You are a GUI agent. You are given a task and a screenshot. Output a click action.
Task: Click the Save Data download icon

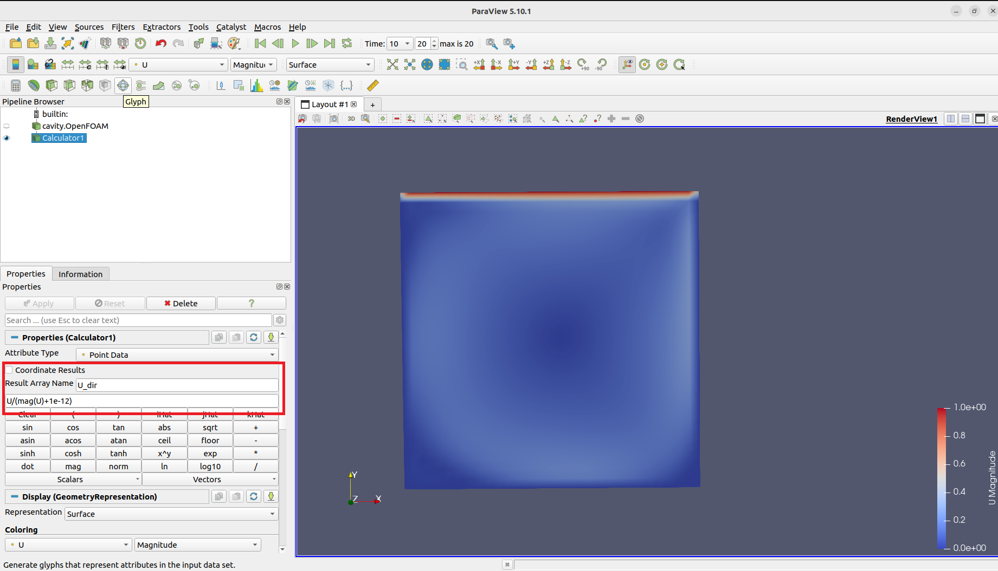click(x=50, y=43)
